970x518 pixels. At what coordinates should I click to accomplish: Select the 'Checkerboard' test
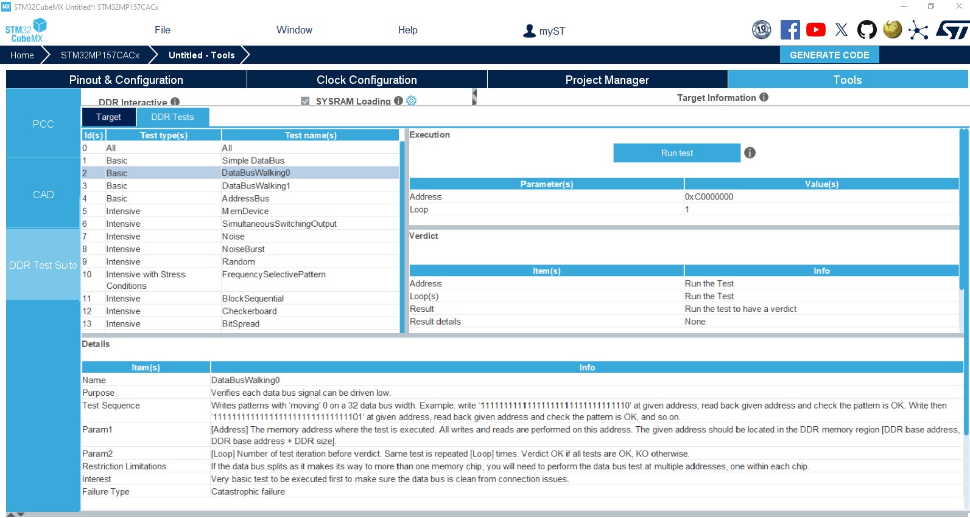coord(241,311)
